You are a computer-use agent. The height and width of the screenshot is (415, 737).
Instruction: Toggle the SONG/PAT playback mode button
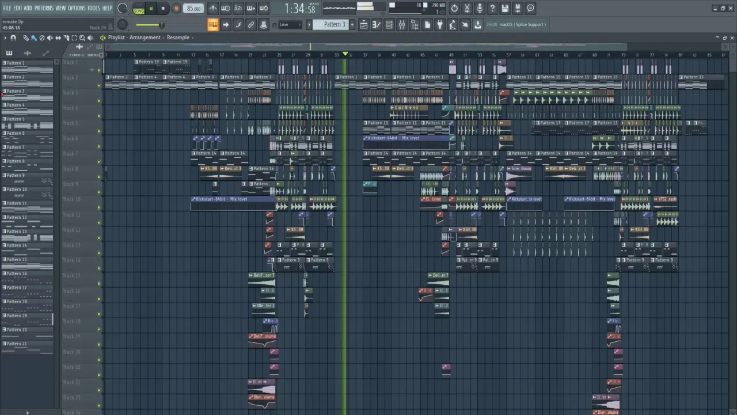coord(139,9)
